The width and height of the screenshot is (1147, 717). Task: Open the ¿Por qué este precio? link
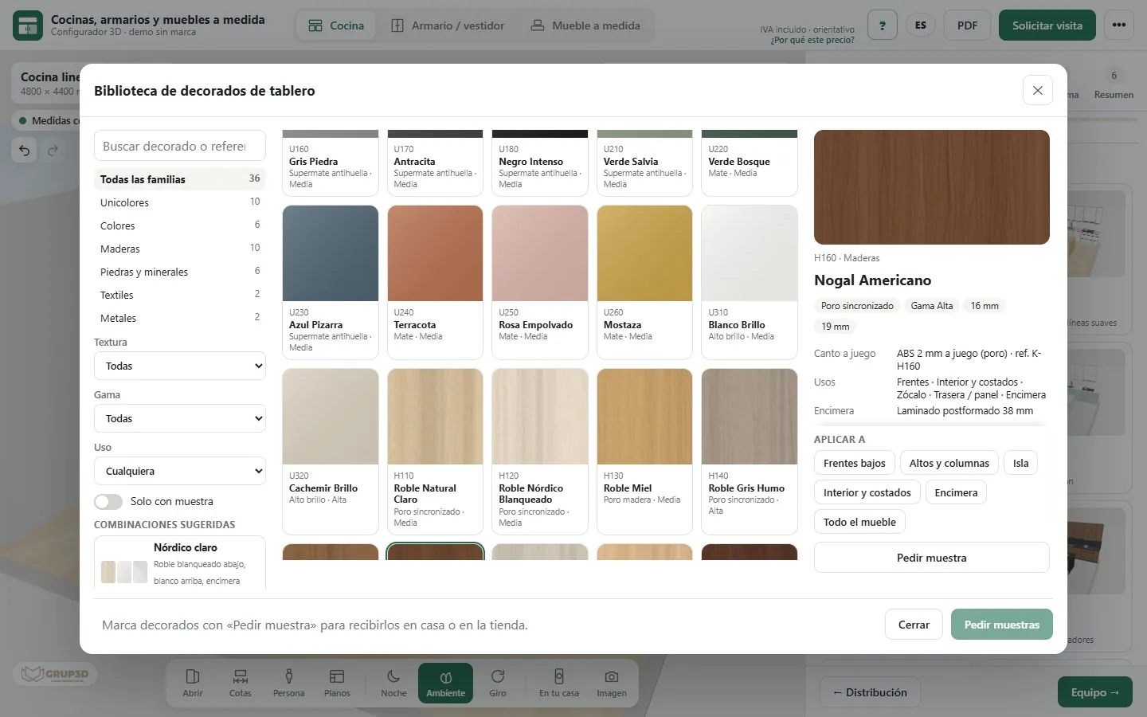tap(812, 40)
